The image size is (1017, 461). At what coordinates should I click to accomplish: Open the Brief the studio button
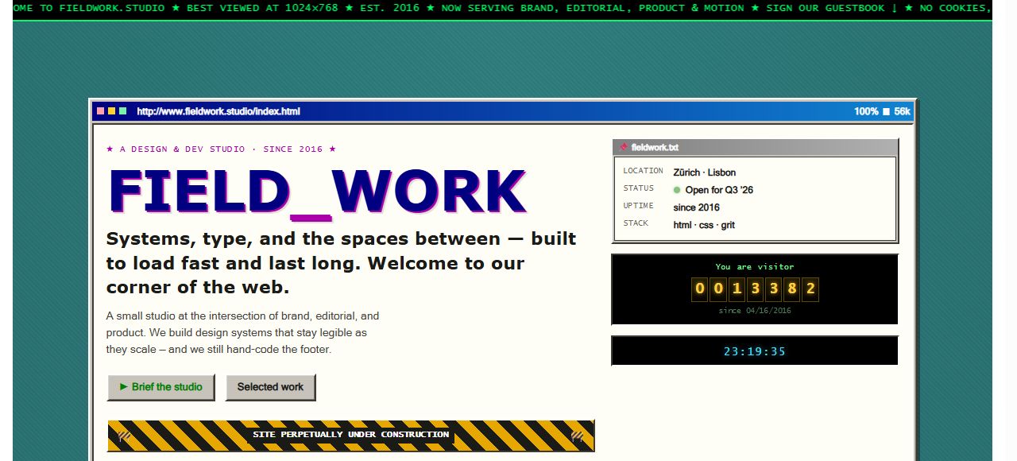(161, 387)
